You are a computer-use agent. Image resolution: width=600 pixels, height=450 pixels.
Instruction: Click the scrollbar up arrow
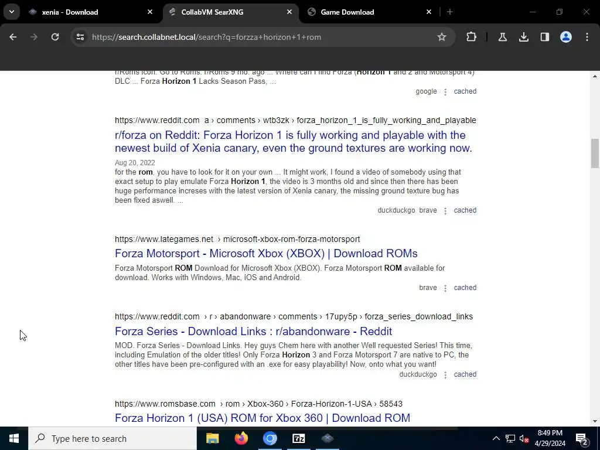(595, 77)
